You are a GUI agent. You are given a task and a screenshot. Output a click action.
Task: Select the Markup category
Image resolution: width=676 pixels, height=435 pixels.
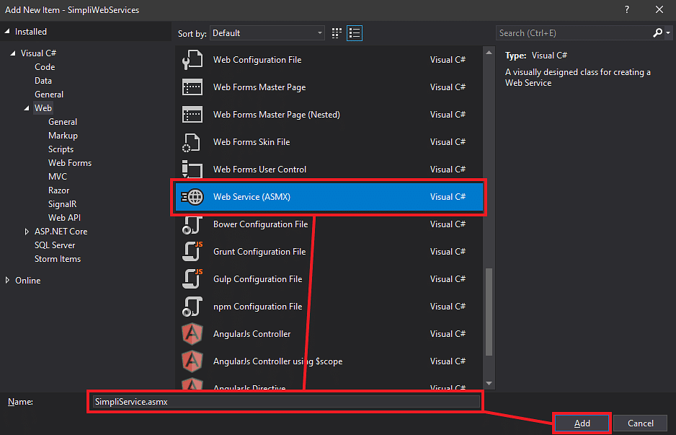(x=63, y=136)
